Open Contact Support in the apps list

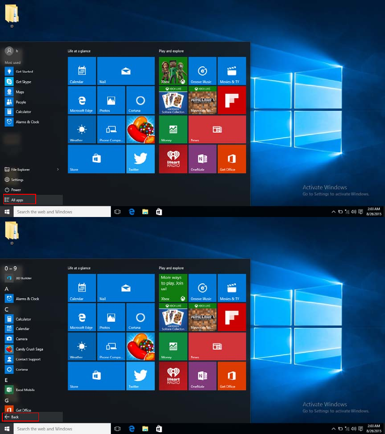coord(22,359)
